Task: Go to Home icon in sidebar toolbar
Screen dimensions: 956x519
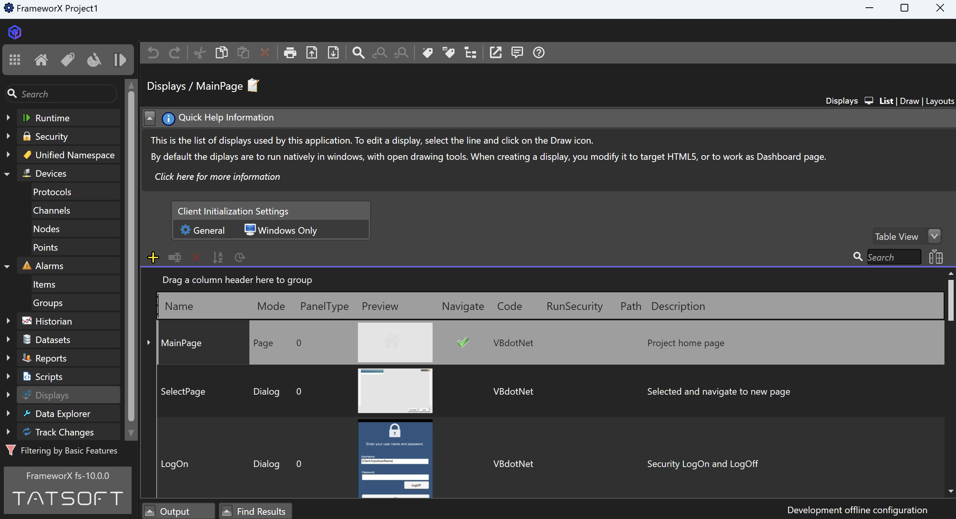Action: tap(41, 60)
